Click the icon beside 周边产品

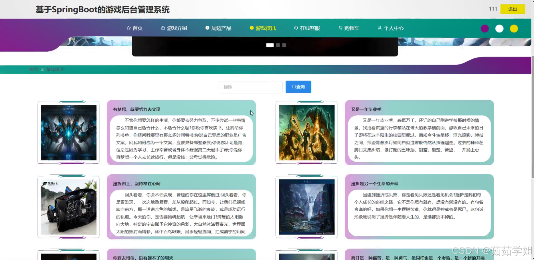(207, 28)
